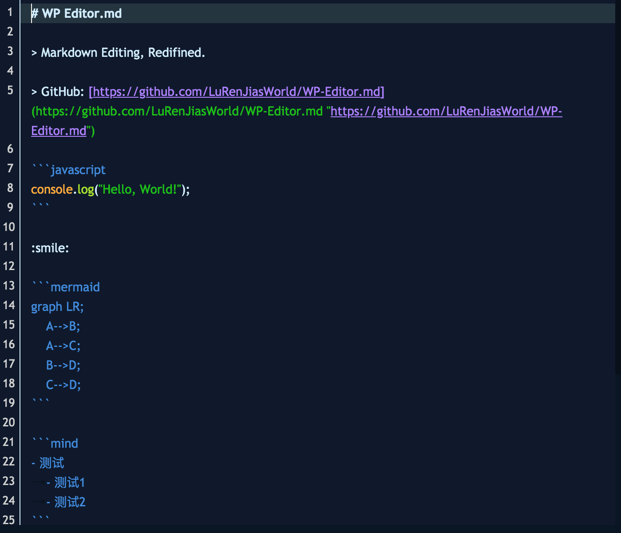Click the "GitHub:" label in the blockquote
Screen dimensions: 621x533
point(63,91)
